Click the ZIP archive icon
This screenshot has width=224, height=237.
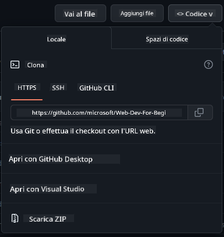point(15,218)
